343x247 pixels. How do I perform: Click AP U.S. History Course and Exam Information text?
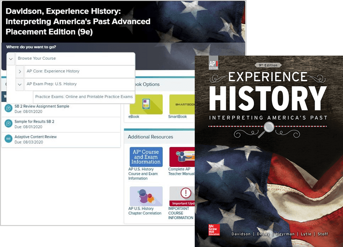(x=143, y=174)
